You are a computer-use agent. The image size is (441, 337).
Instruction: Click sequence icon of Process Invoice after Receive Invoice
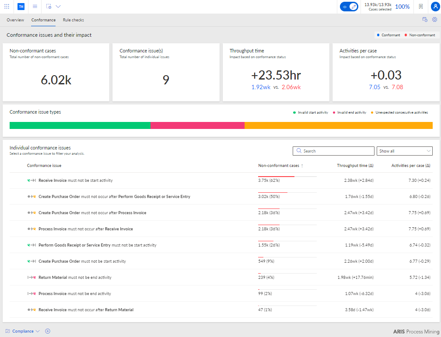(31, 229)
